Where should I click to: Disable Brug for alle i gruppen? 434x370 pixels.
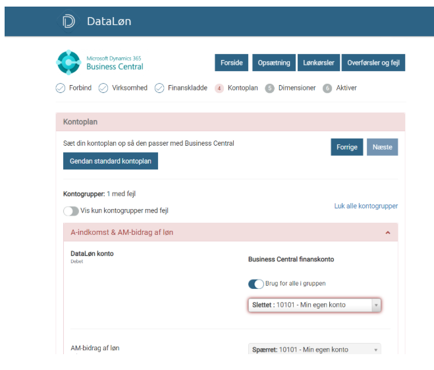click(256, 284)
